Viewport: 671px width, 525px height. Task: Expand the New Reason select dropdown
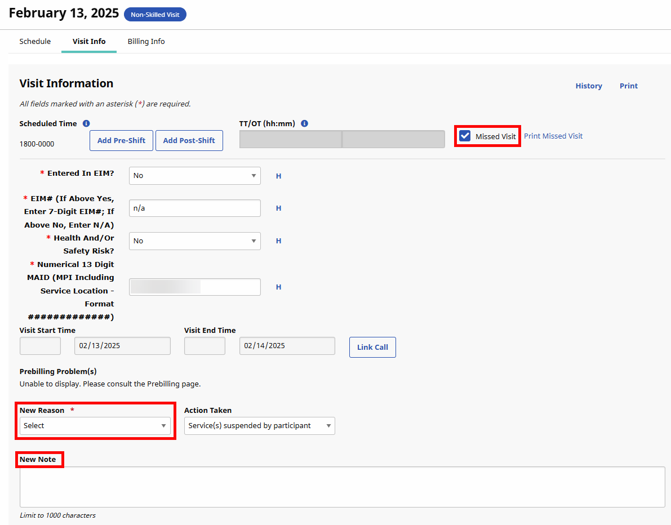pyautogui.click(x=95, y=426)
